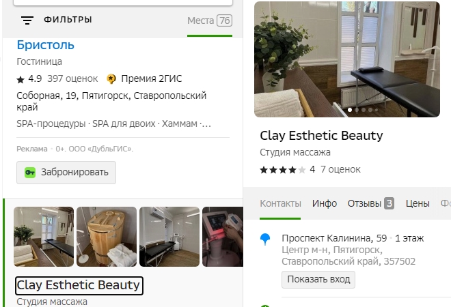Screen dimensions: 451x307
Task: Switch to the Места tab
Action: tap(209, 20)
